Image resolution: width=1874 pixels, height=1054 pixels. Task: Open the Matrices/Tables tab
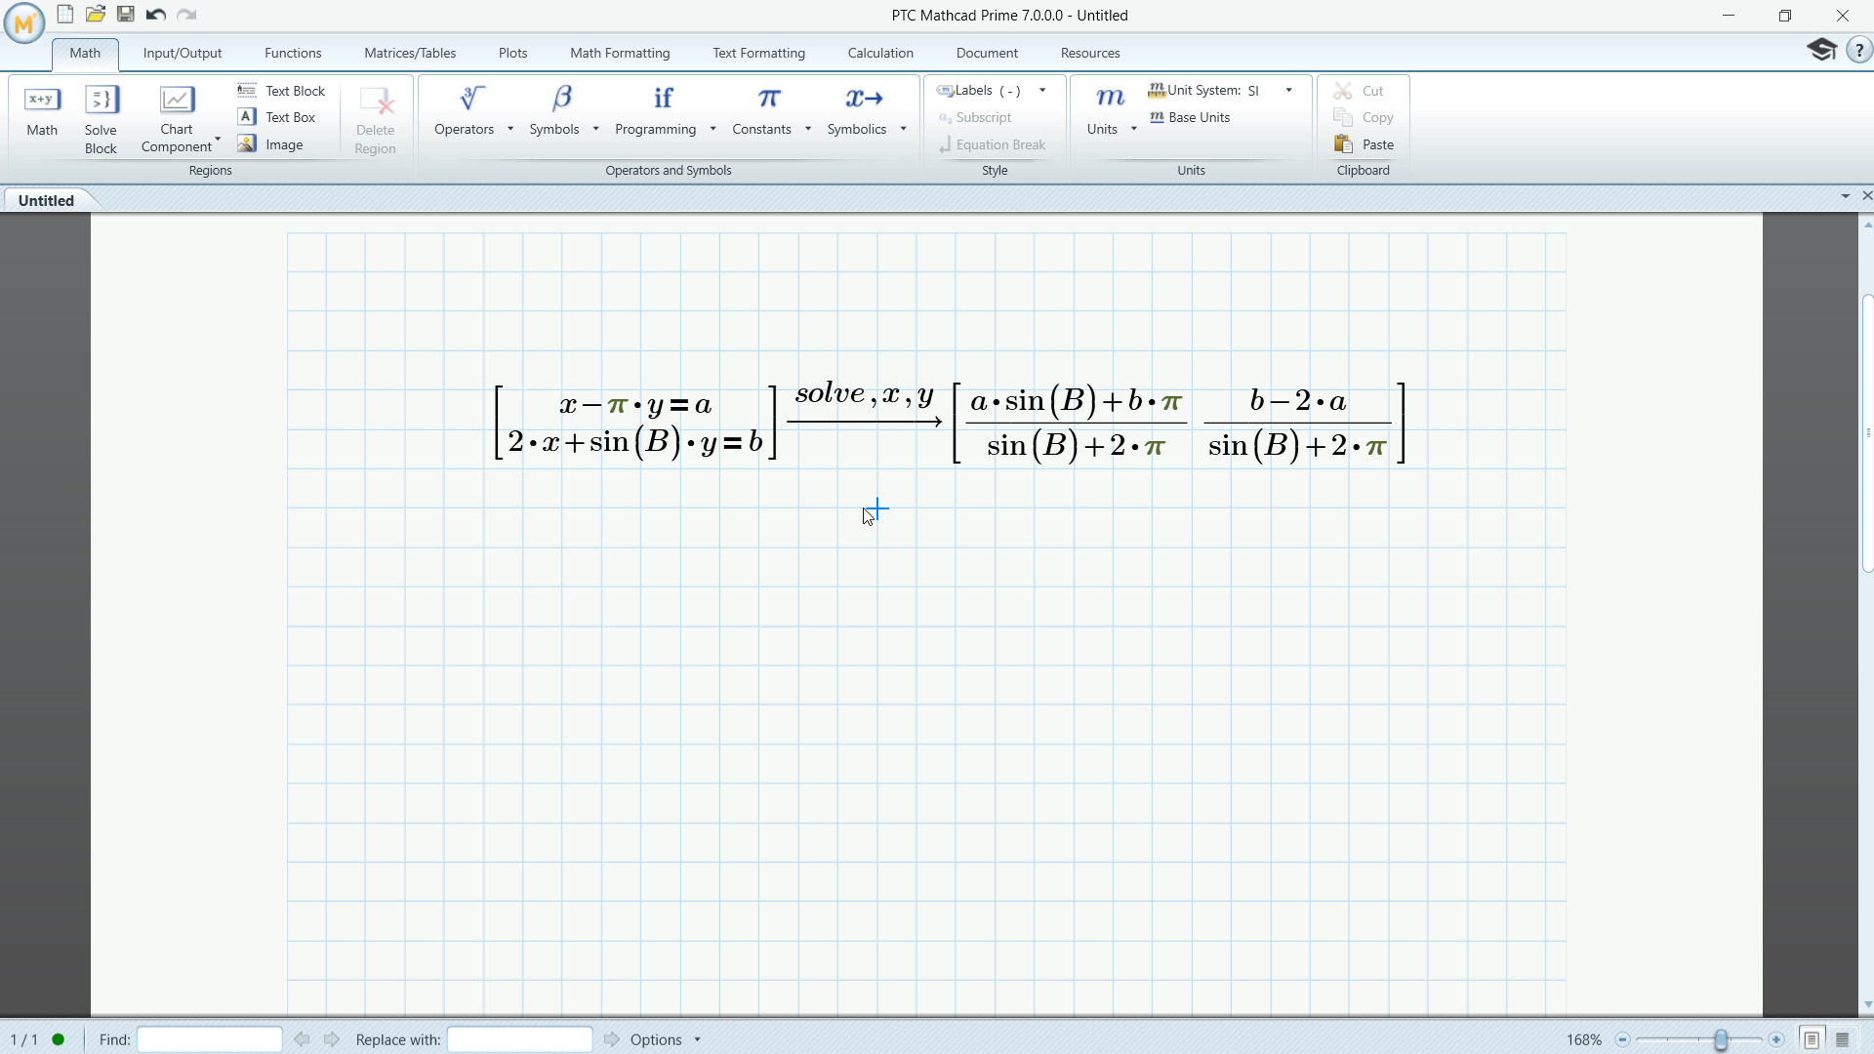point(410,53)
